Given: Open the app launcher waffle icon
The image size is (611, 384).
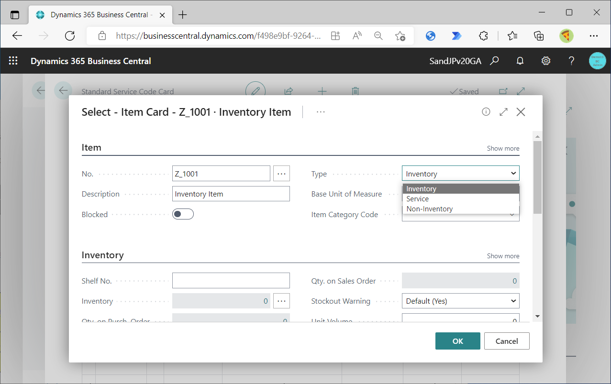Looking at the screenshot, I should pyautogui.click(x=13, y=61).
